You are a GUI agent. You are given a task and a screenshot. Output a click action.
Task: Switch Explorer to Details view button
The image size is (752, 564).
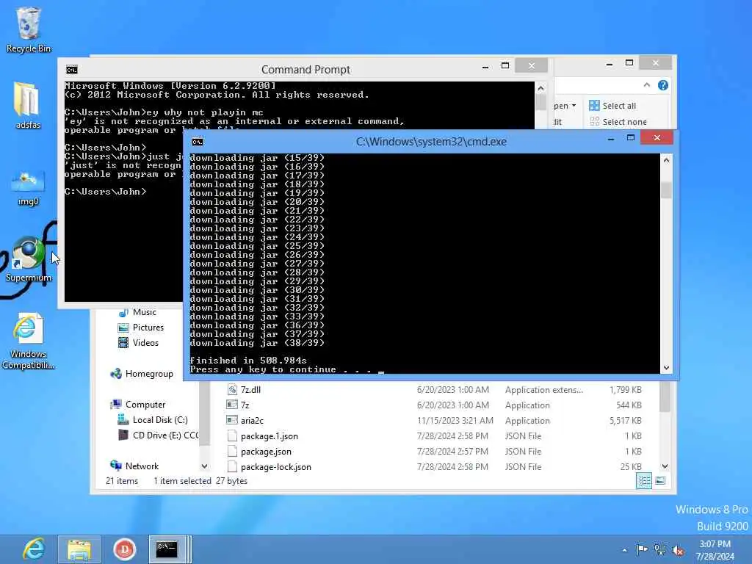(643, 480)
